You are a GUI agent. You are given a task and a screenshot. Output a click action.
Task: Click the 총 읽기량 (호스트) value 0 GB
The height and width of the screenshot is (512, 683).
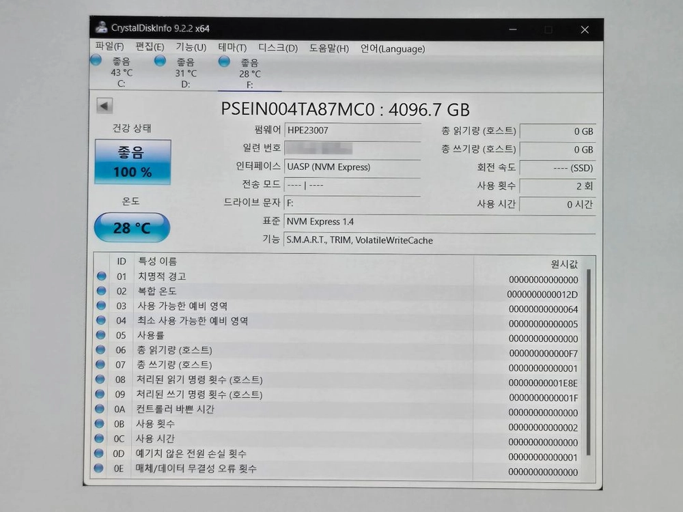[x=557, y=131]
